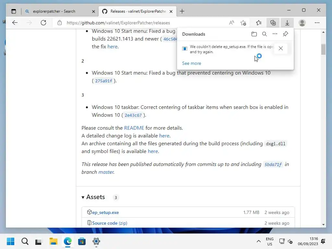The image size is (332, 249).
Task: Open network and volume quick settings
Action: [x=286, y=241]
